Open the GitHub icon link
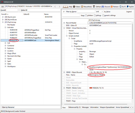 [x=94, y=7]
